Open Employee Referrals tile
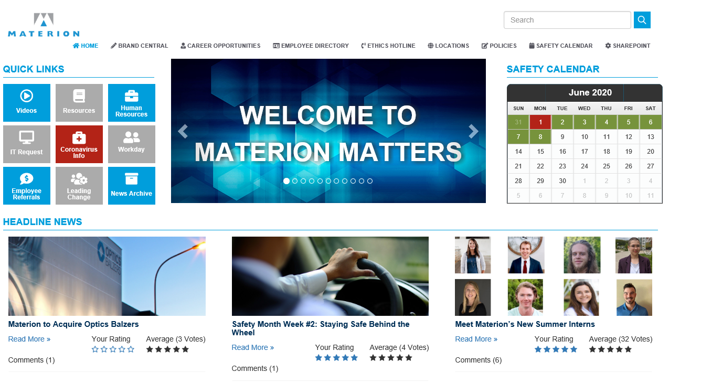The height and width of the screenshot is (383, 701). (x=27, y=186)
